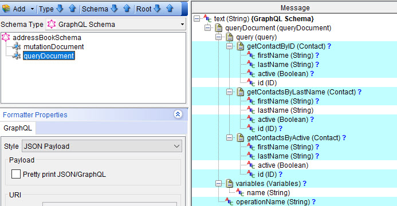Open the Add dropdown arrow
Screen dimensions: 397x206
32,9
